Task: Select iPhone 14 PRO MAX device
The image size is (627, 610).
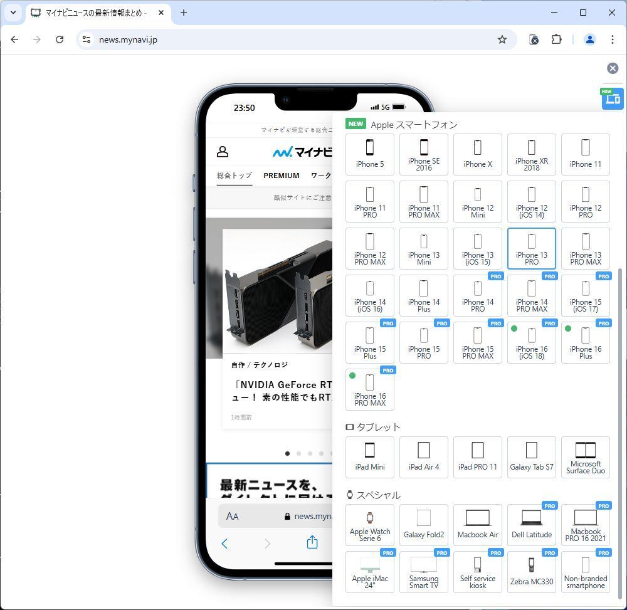Action: 532,295
